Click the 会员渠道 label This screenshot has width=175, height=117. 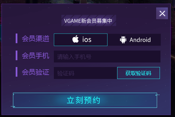[x=36, y=39]
